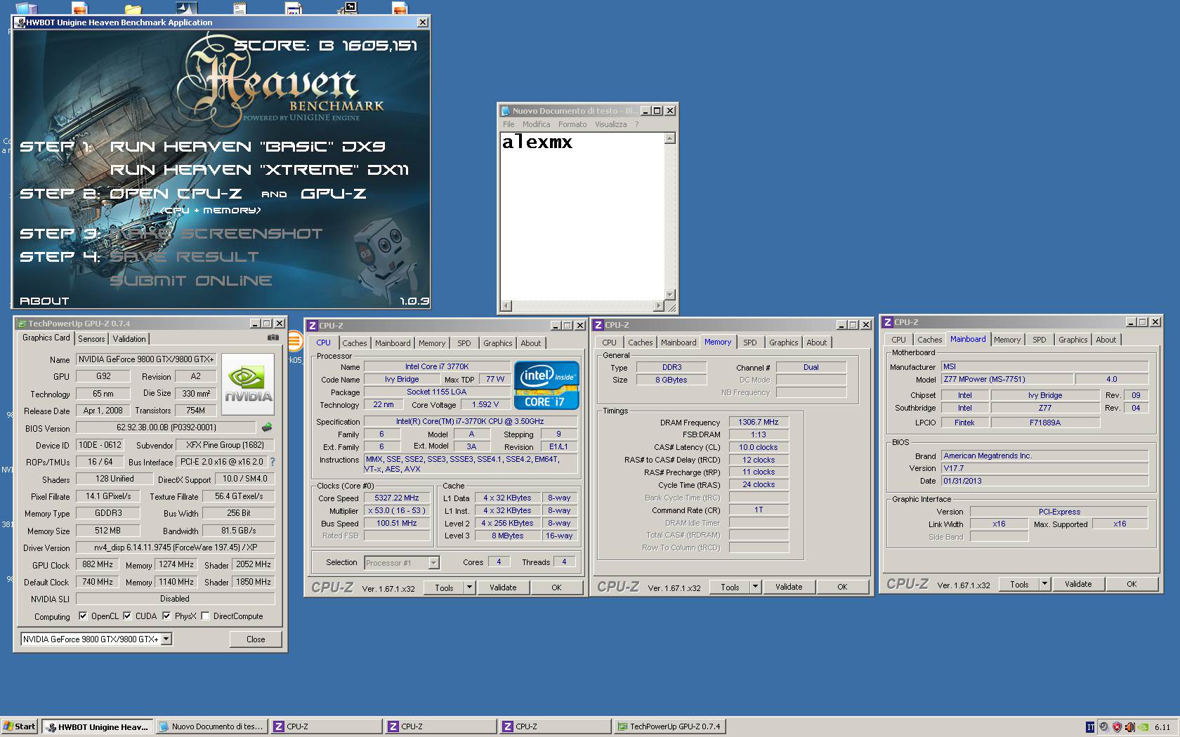
Task: Switch to TechPowerUp GPU-Z taskbar button
Action: tap(669, 726)
